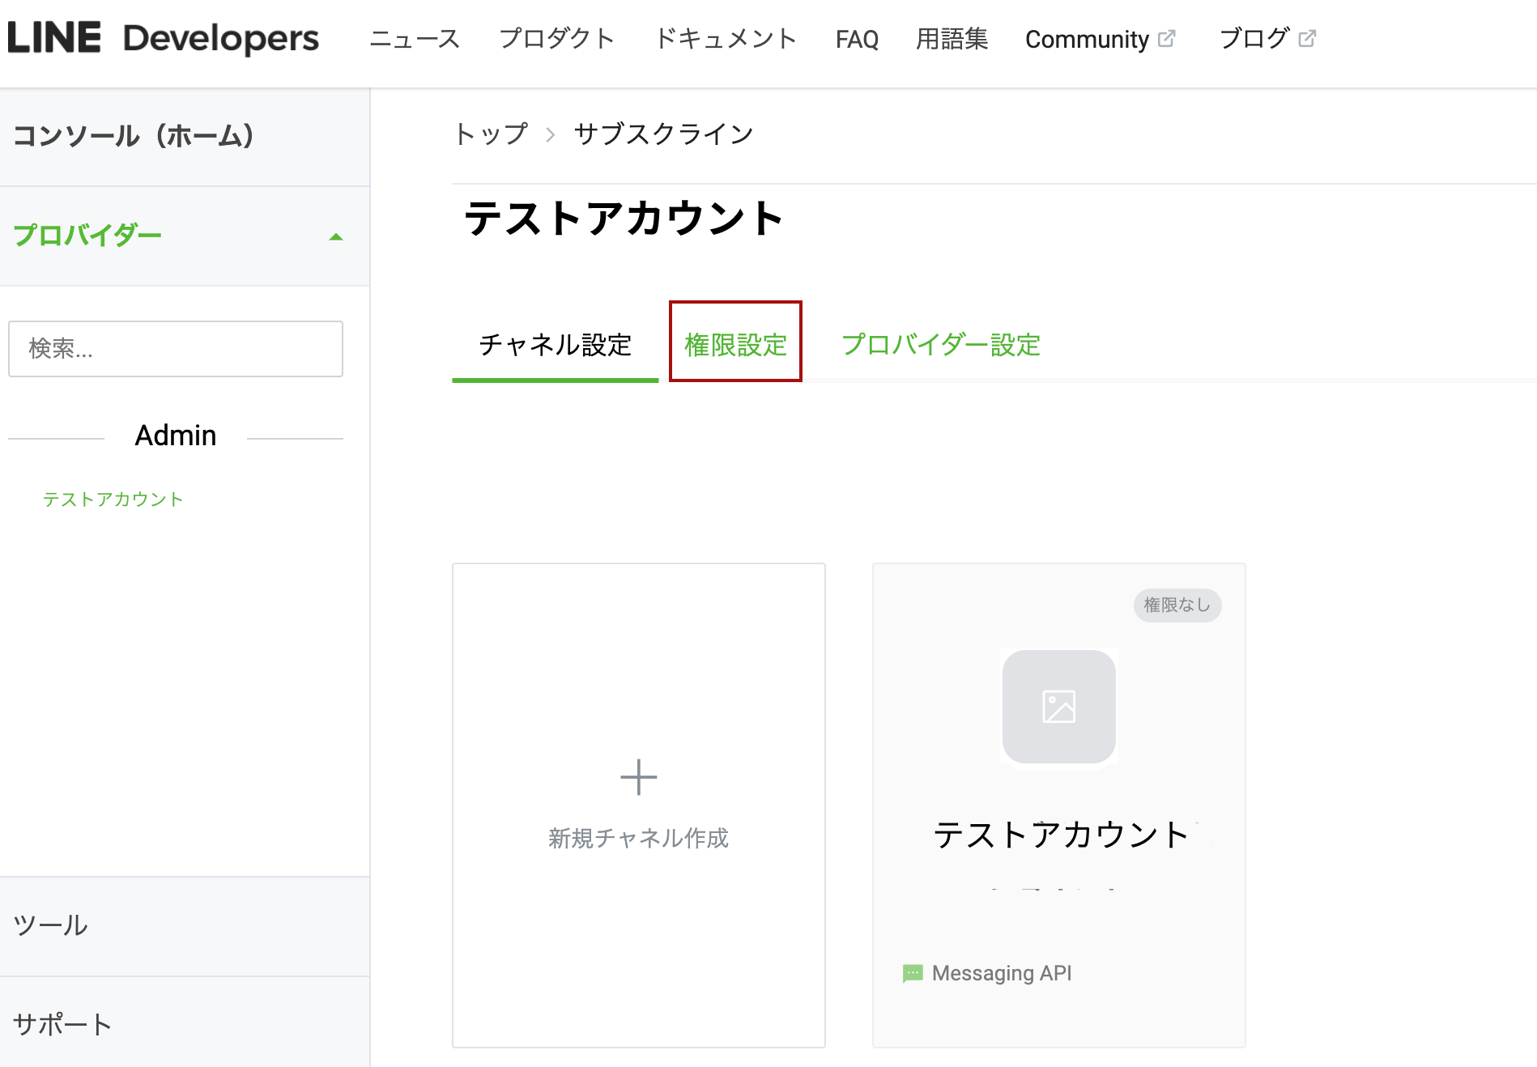Open the FAQ page
This screenshot has width=1537, height=1067.
click(857, 39)
